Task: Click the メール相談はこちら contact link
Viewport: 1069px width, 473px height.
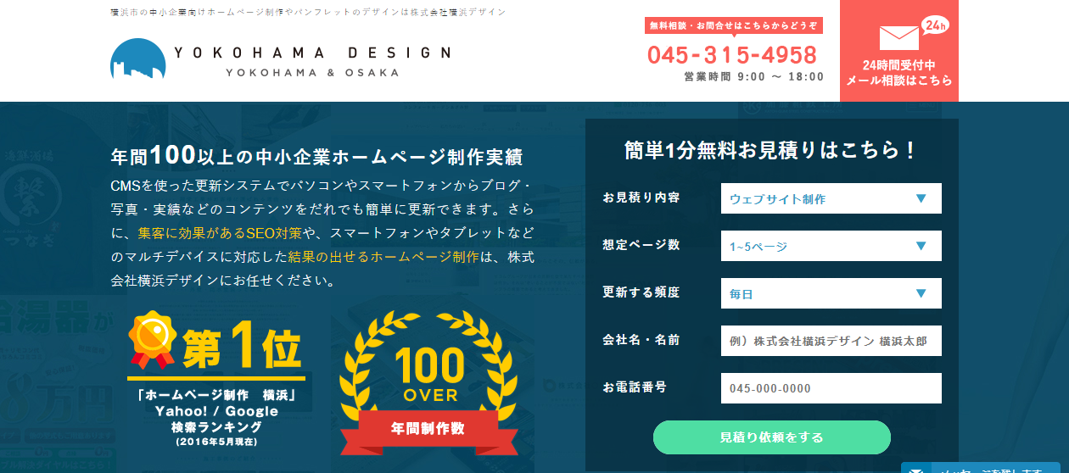Action: click(898, 81)
